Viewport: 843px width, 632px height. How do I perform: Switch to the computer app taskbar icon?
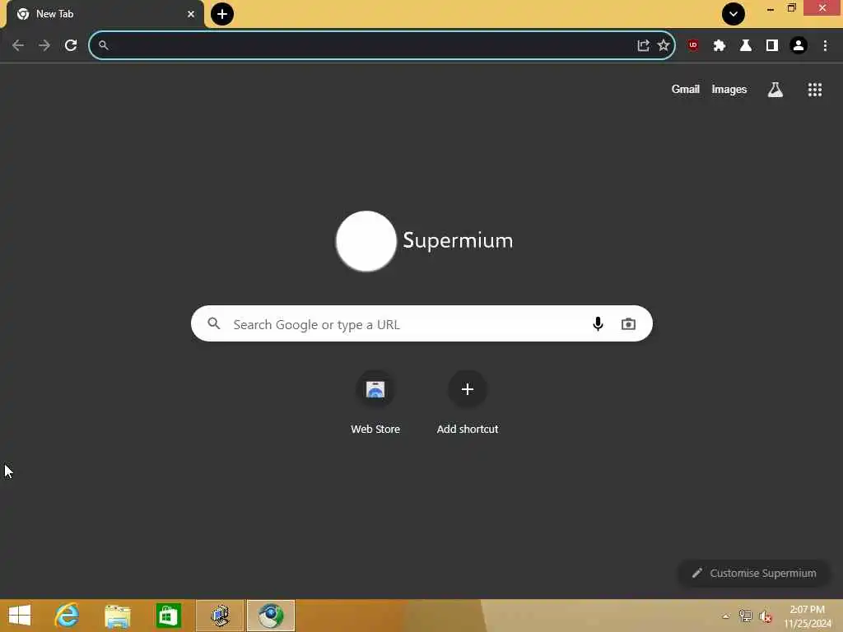(220, 616)
